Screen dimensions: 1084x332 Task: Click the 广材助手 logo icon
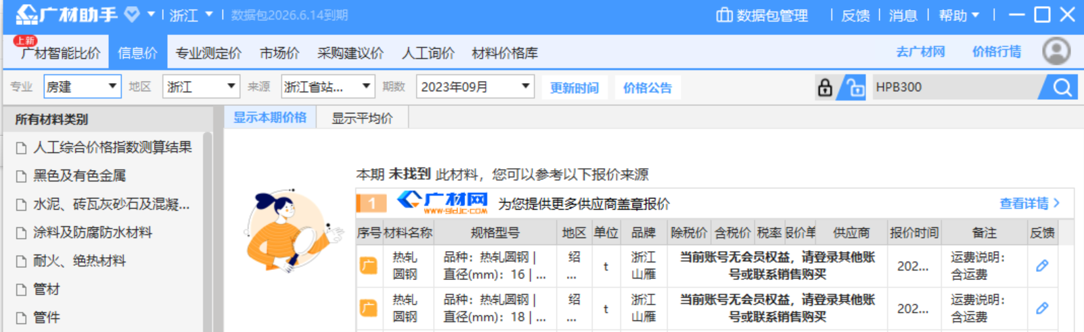coord(27,14)
